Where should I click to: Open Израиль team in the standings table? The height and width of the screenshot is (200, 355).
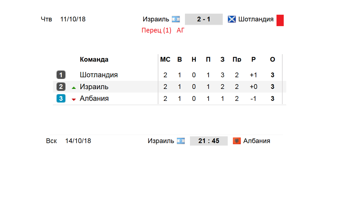[x=94, y=87]
